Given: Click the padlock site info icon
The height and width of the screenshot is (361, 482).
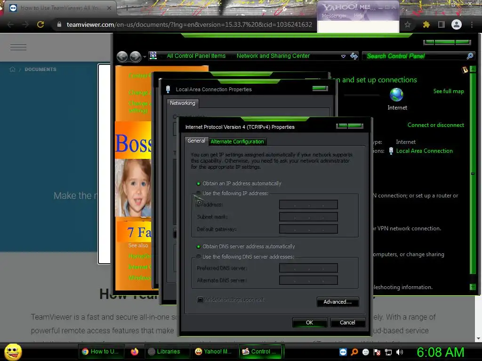Looking at the screenshot, I should pos(59,24).
